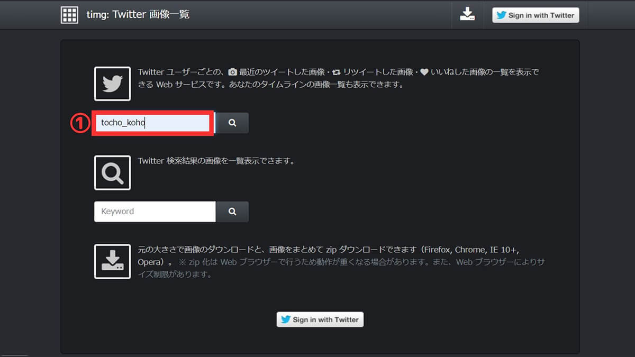This screenshot has width=635, height=357.
Task: Click the Twitter bird square icon
Action: pyautogui.click(x=112, y=84)
